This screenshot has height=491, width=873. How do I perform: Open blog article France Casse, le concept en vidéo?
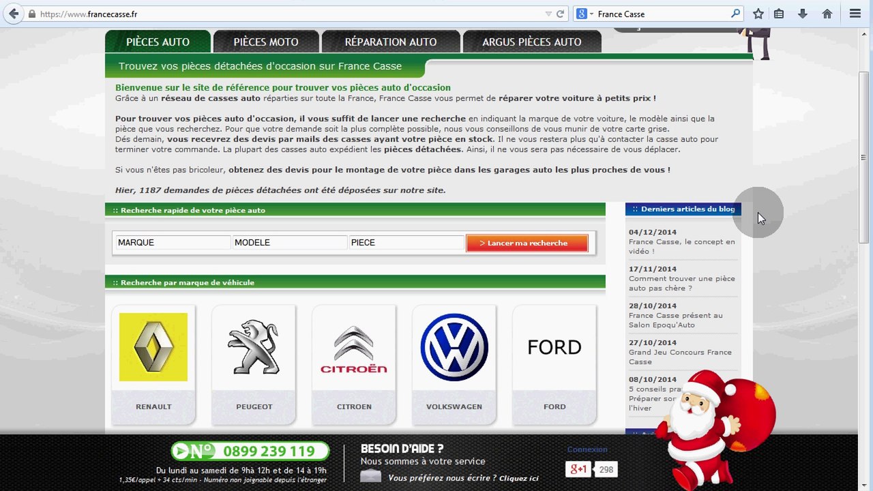(681, 246)
